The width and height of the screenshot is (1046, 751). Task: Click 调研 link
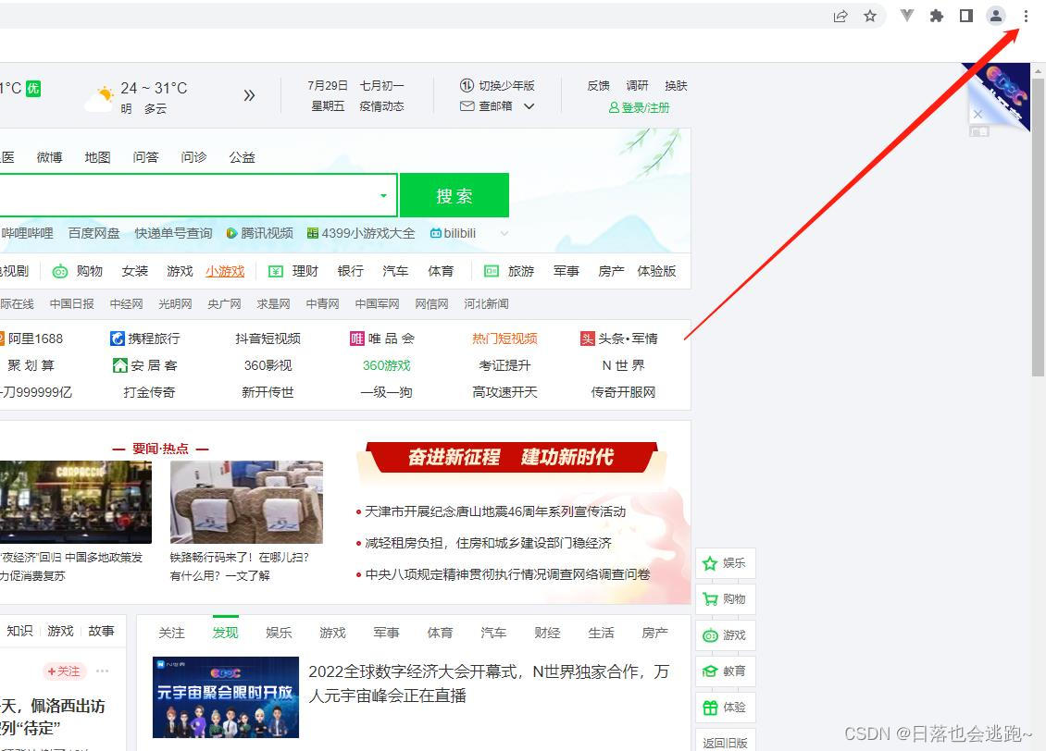tap(637, 85)
